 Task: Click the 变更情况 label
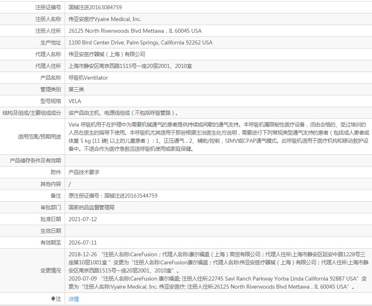(51, 270)
